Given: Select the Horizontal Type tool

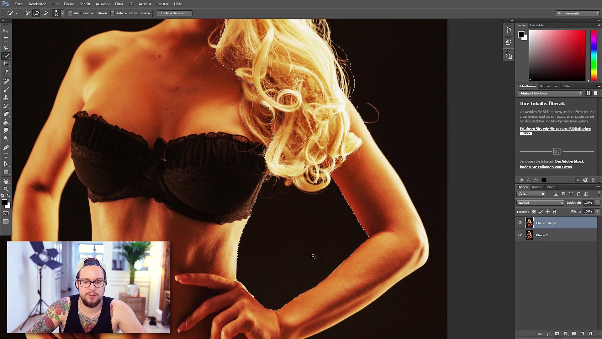Looking at the screenshot, I should 6,156.
